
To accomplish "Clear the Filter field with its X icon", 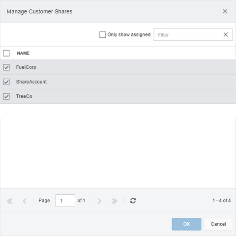I will (226, 34).
